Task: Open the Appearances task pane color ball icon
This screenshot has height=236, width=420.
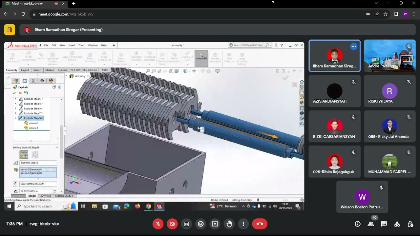Action: point(302,103)
